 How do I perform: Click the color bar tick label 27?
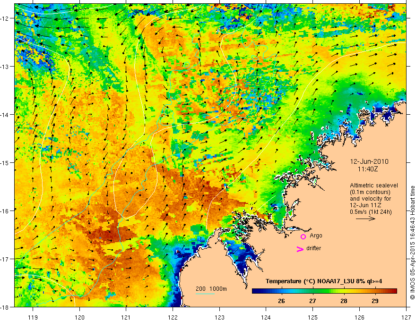(x=312, y=301)
